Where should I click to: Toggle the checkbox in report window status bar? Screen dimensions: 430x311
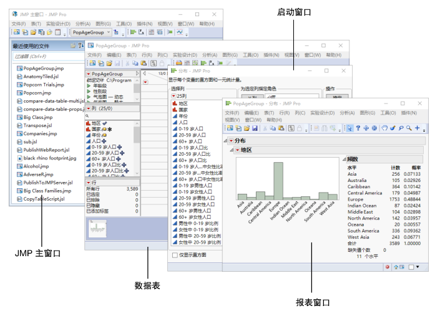[x=411, y=267]
